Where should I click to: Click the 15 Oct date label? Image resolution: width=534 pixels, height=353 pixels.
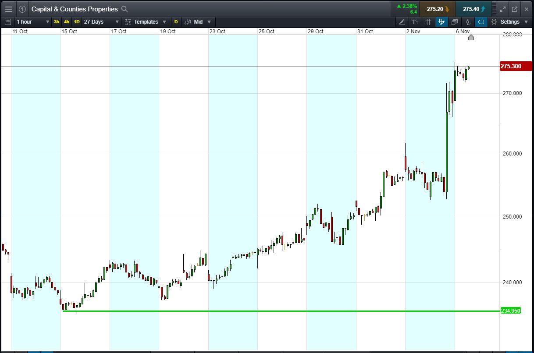coord(69,31)
